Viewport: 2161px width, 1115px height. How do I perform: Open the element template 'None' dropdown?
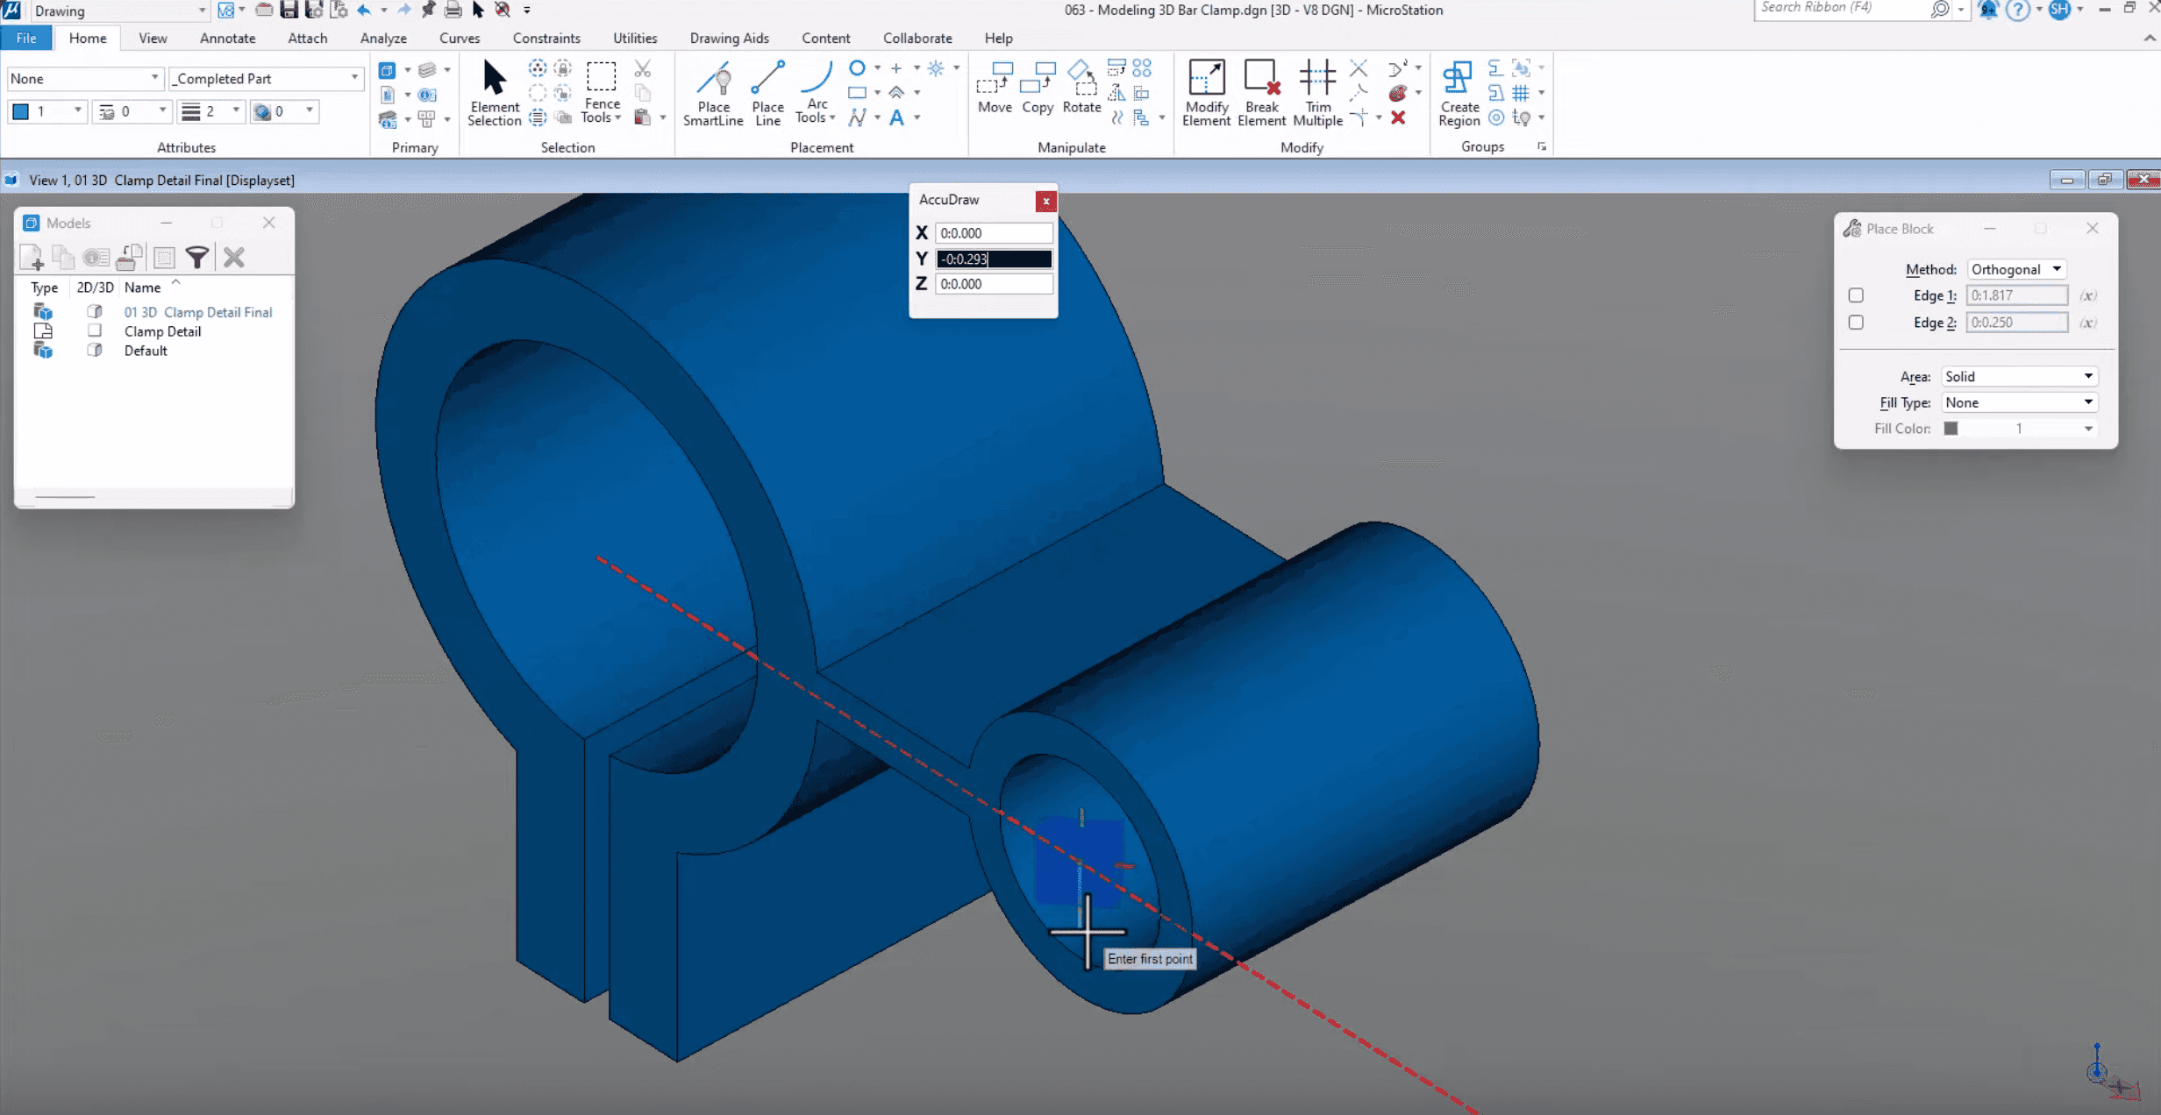coord(84,78)
